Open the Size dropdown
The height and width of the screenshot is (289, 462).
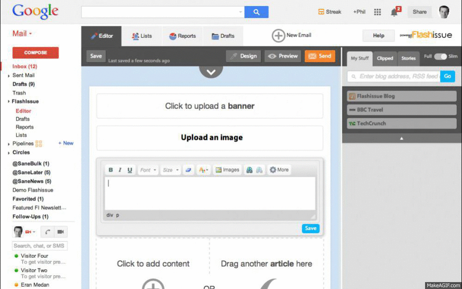[170, 170]
